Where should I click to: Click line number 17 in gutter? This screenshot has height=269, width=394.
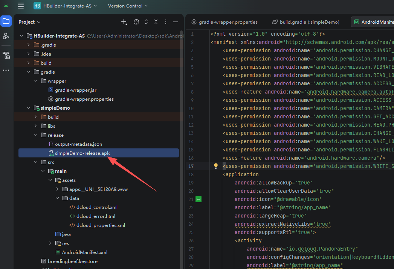pyautogui.click(x=191, y=166)
